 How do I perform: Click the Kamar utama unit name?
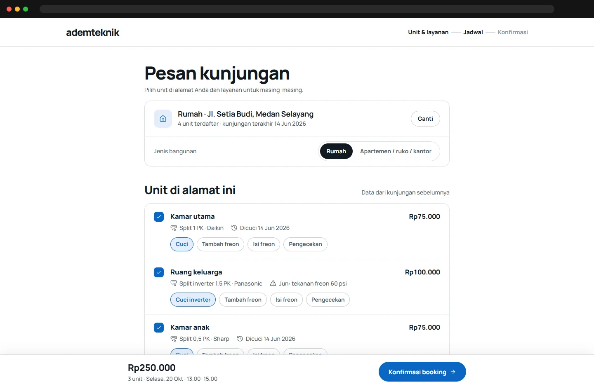(x=192, y=216)
